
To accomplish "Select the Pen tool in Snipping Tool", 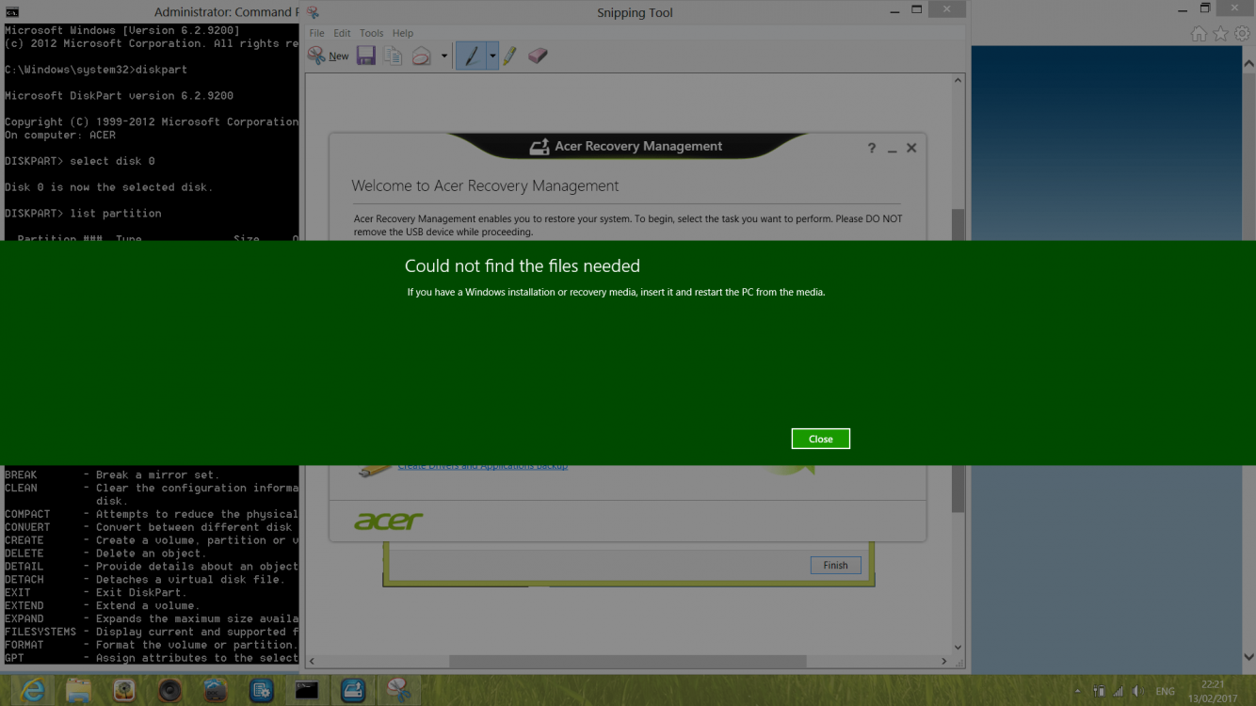I will (471, 56).
